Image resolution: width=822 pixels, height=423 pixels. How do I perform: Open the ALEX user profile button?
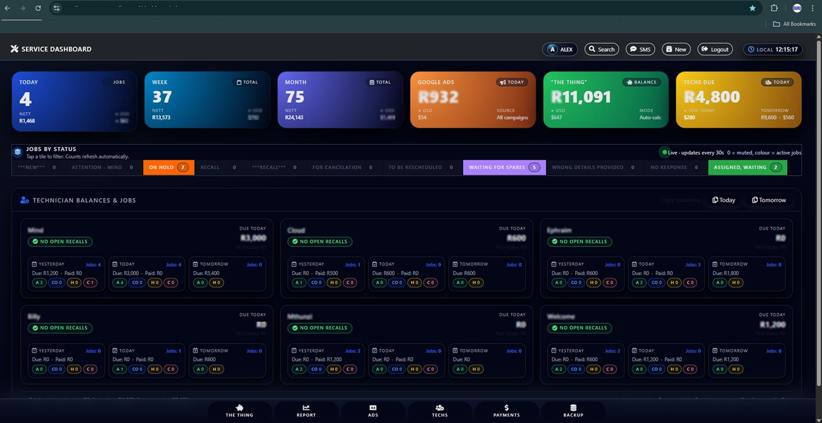560,49
